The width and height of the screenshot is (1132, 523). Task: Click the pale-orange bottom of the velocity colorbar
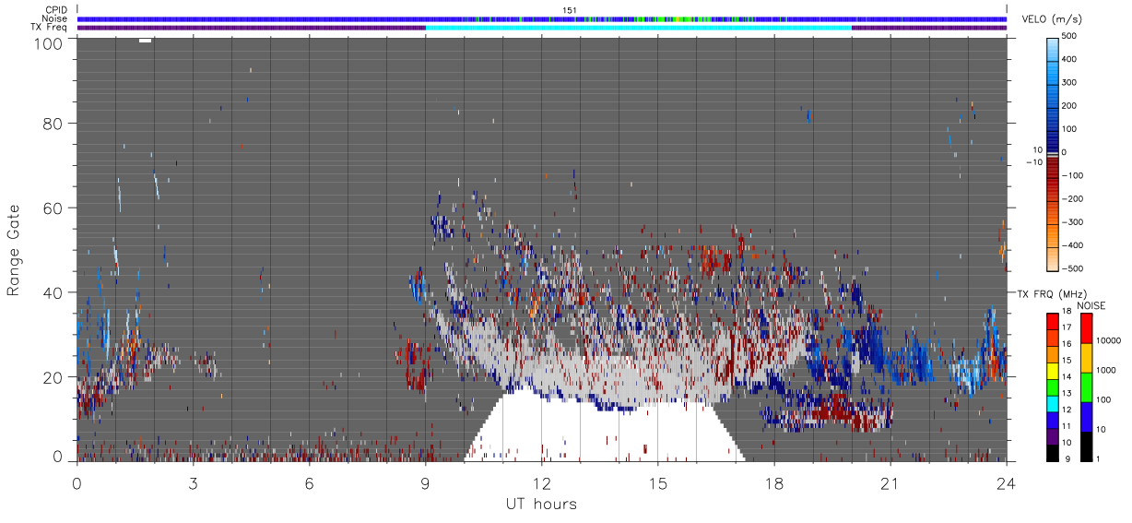click(x=1052, y=261)
